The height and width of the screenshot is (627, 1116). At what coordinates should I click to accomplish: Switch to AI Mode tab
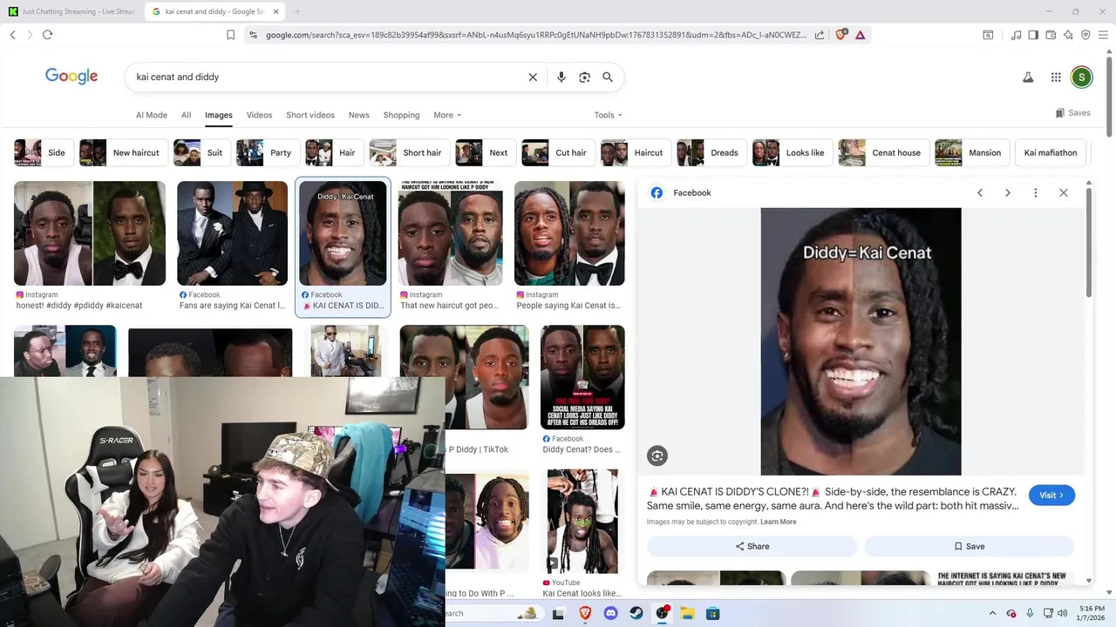click(152, 115)
